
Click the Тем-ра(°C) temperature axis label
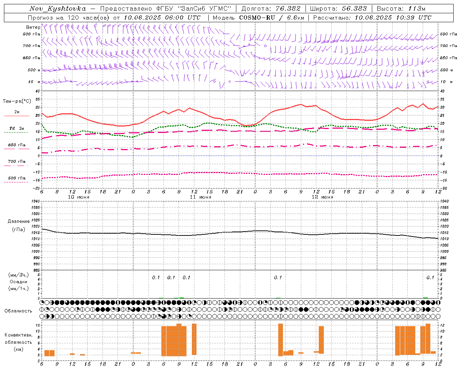(x=16, y=101)
